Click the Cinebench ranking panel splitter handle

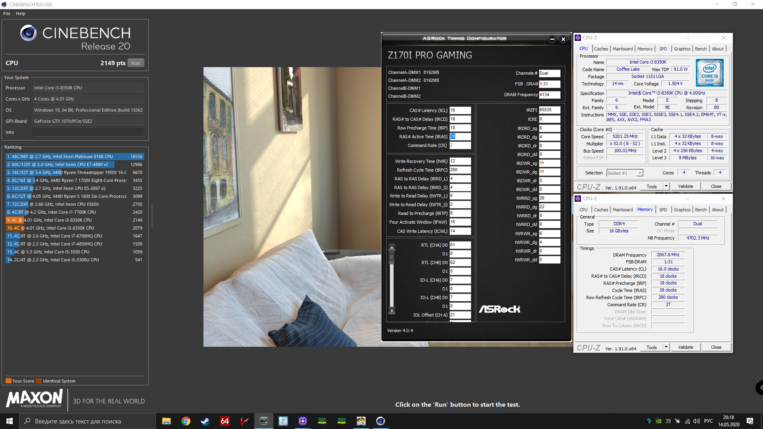point(152,214)
